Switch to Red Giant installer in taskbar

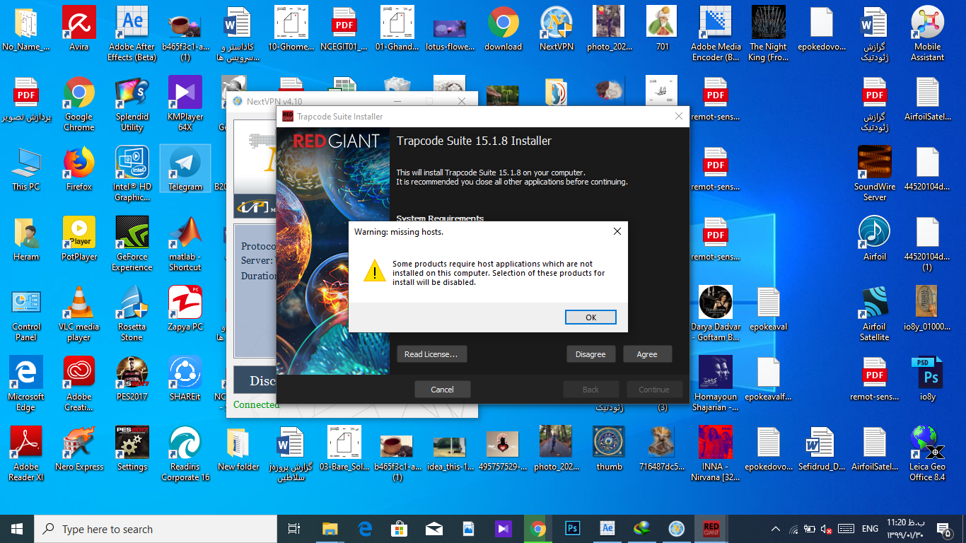click(x=711, y=529)
